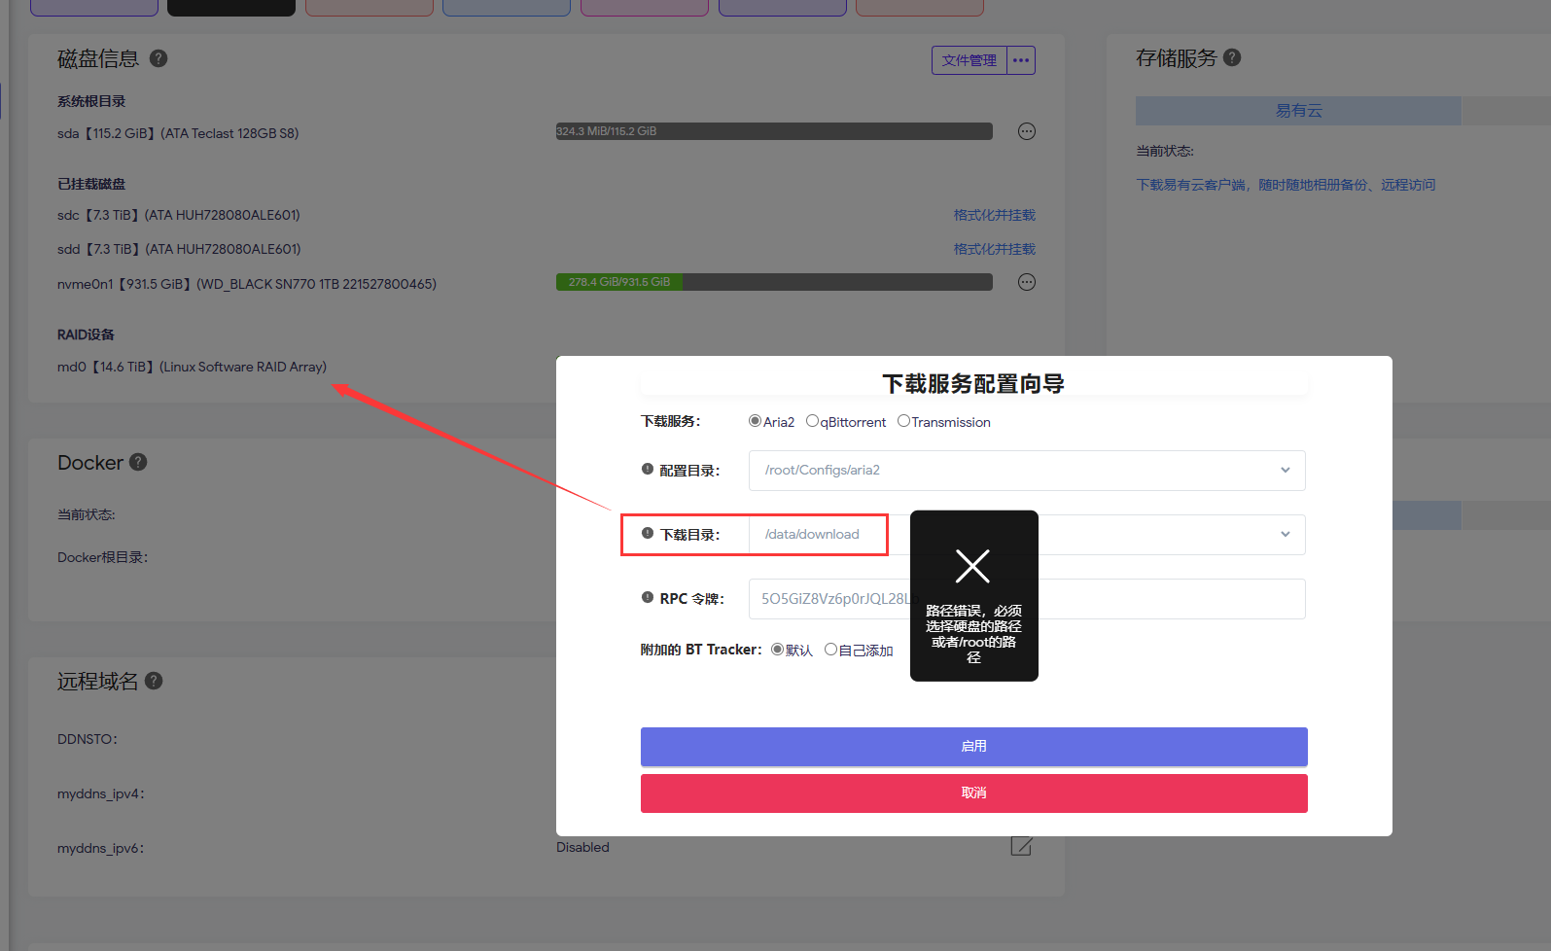Viewport: 1551px width, 951px height.
Task: Click the Docker help question mark icon
Action: tap(138, 462)
